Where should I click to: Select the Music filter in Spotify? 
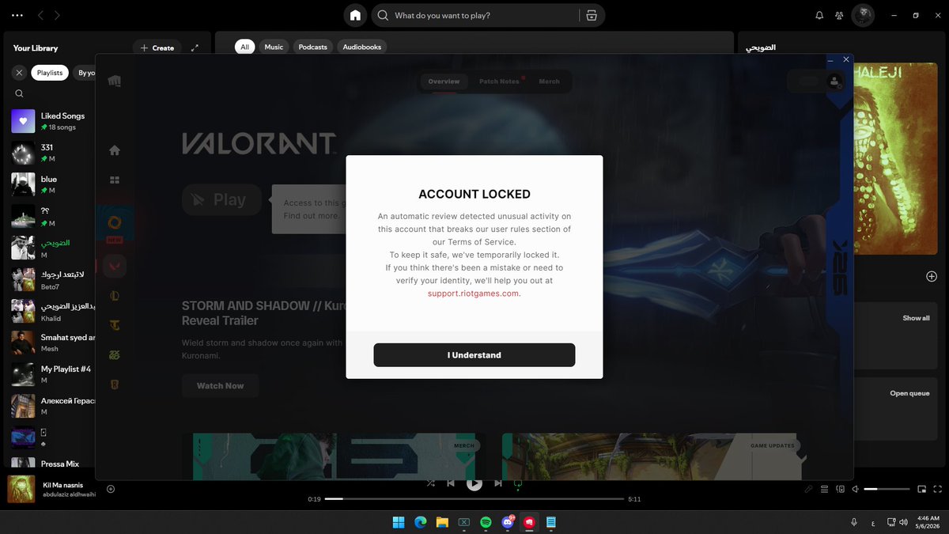pos(274,47)
